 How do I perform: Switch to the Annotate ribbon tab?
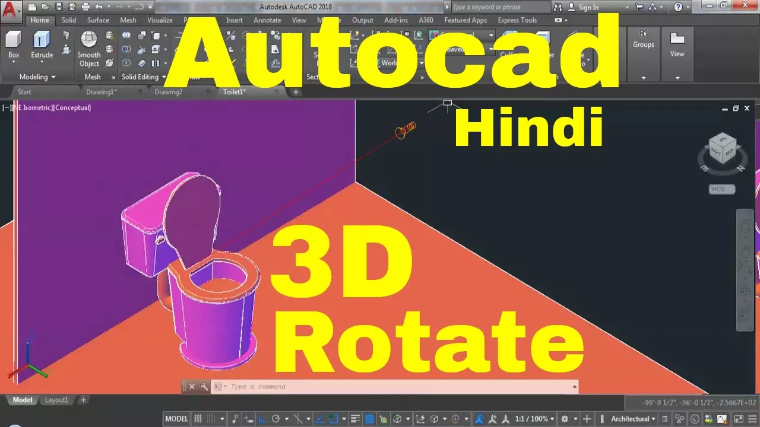click(267, 20)
